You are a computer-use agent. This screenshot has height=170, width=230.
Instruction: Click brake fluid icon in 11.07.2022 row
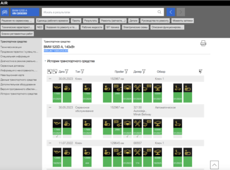click(x=127, y=152)
